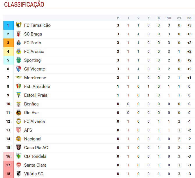Image resolution: width=195 pixels, height=178 pixels.
Task: Click the Classificação heading
Action: 24,4
